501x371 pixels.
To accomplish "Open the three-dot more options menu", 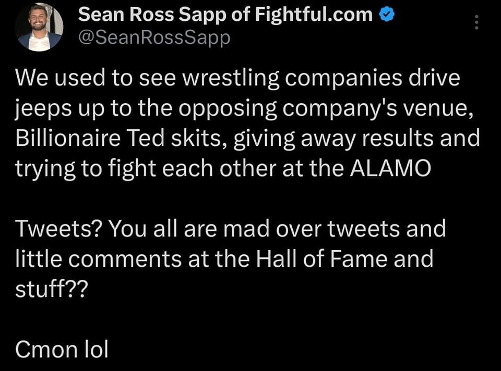I will [x=476, y=22].
